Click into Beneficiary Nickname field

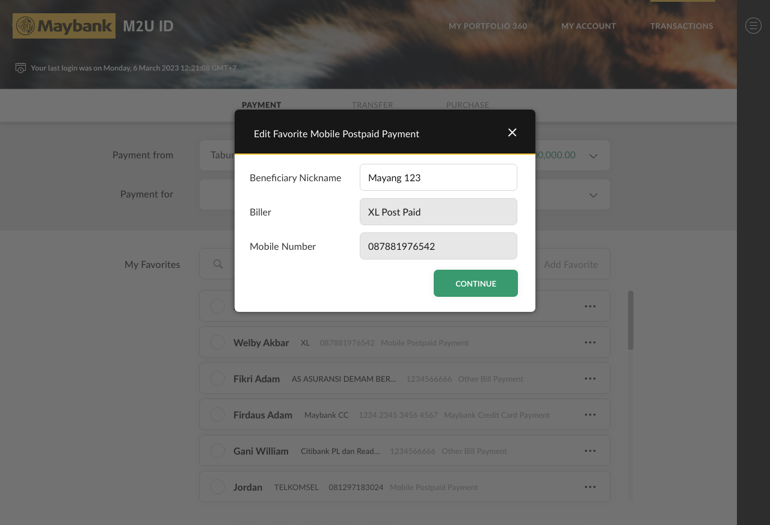[x=439, y=178]
